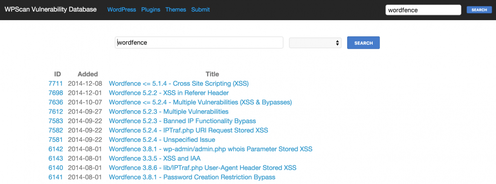Click the 2014-08-01 date in row 6142
496x184 pixels.
tap(85, 149)
